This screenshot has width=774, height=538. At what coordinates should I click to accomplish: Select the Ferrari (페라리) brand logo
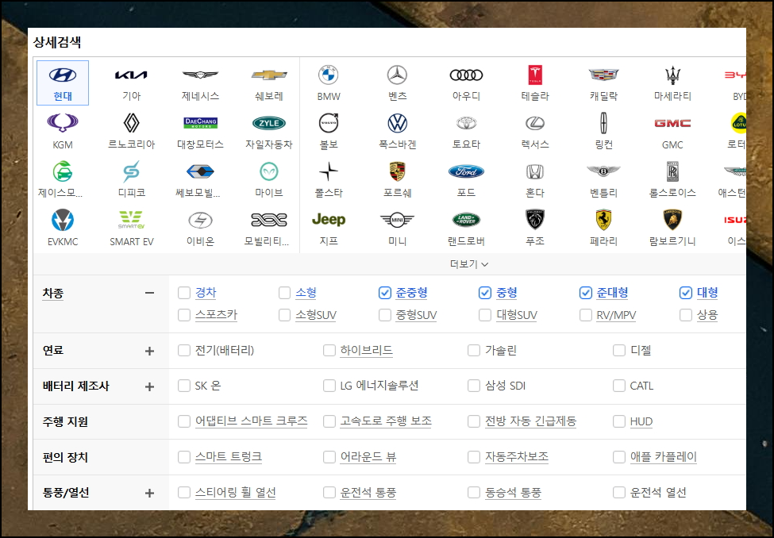coord(603,220)
